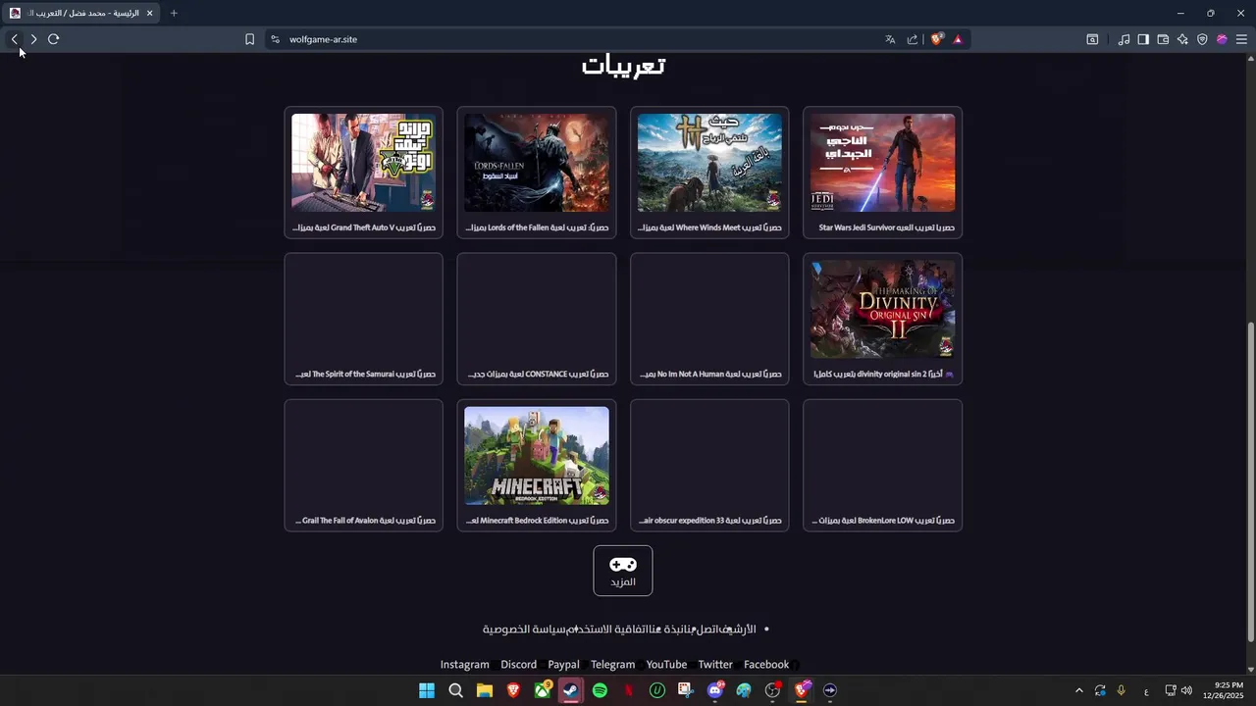Open Leo AI sparkle icon
The image size is (1256, 706).
(x=1182, y=39)
